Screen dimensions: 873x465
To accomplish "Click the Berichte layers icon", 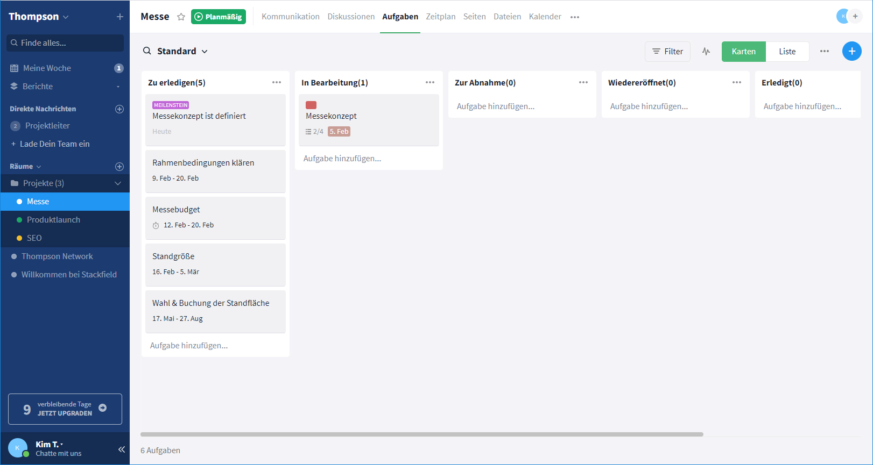I will click(x=14, y=87).
